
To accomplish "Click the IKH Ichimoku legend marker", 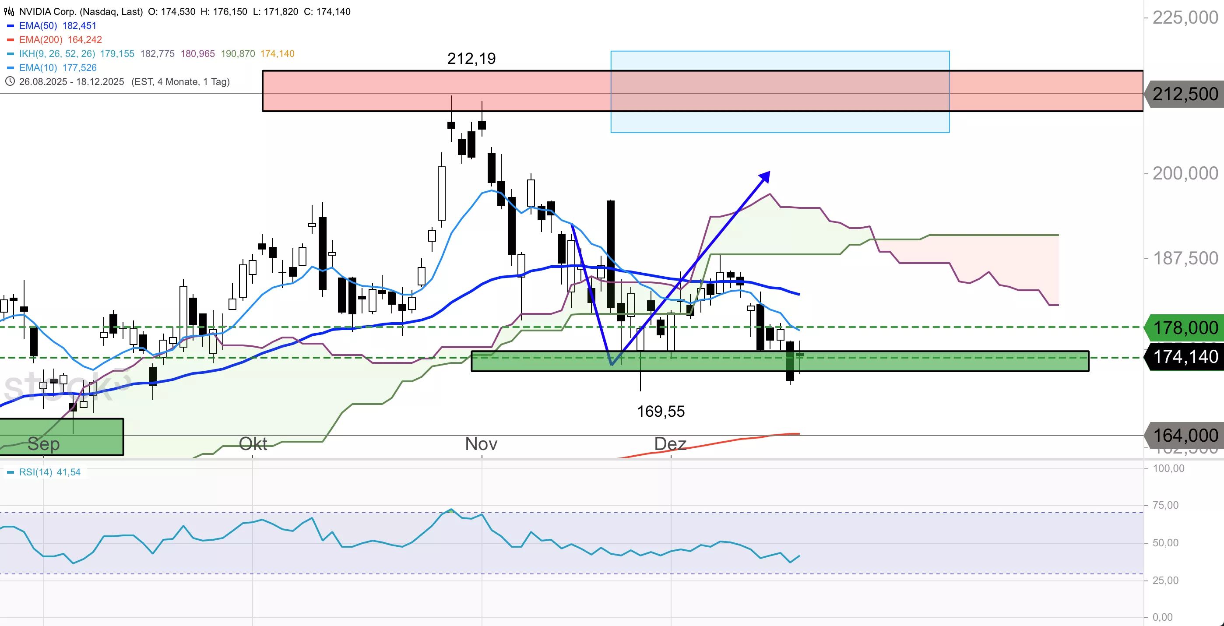I will (11, 54).
